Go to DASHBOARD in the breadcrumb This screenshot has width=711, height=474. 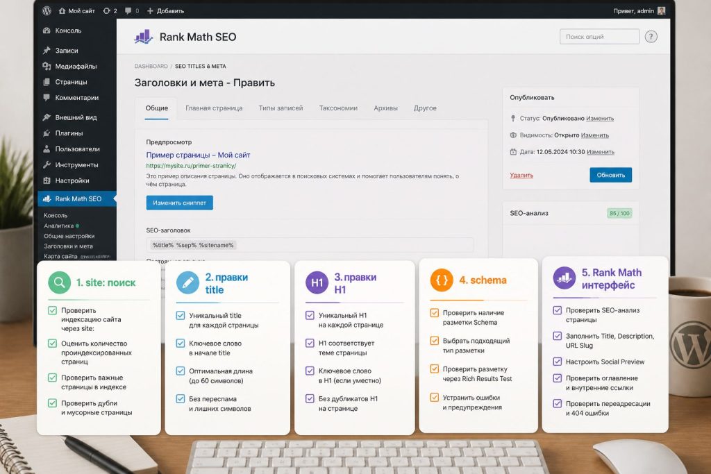click(x=151, y=66)
